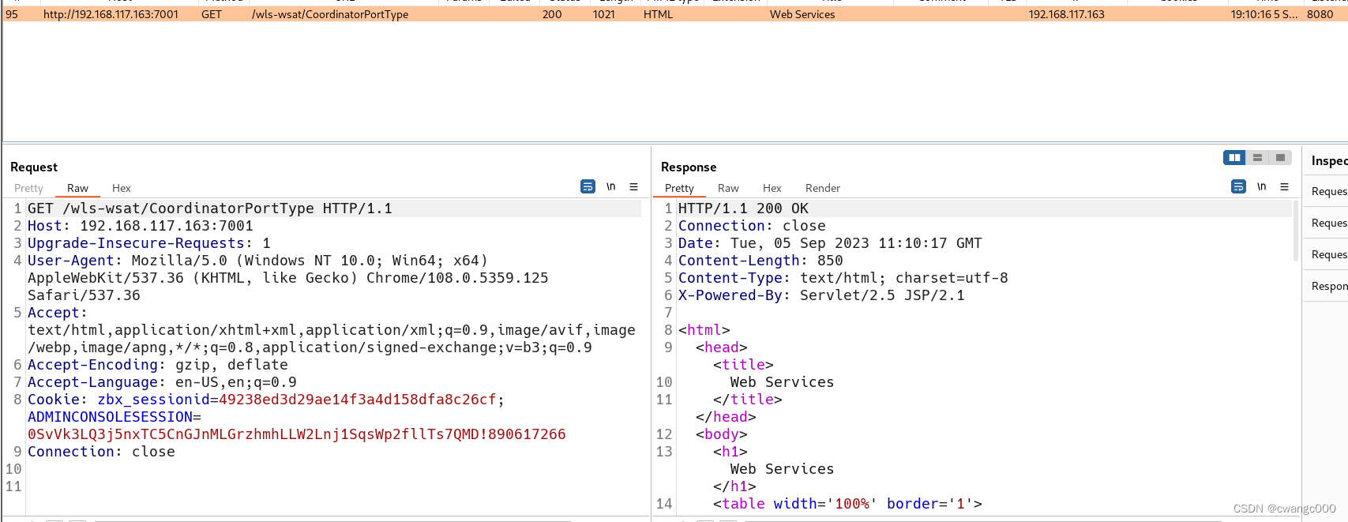Open Render tab in Response panel
1348x522 pixels.
pos(822,188)
